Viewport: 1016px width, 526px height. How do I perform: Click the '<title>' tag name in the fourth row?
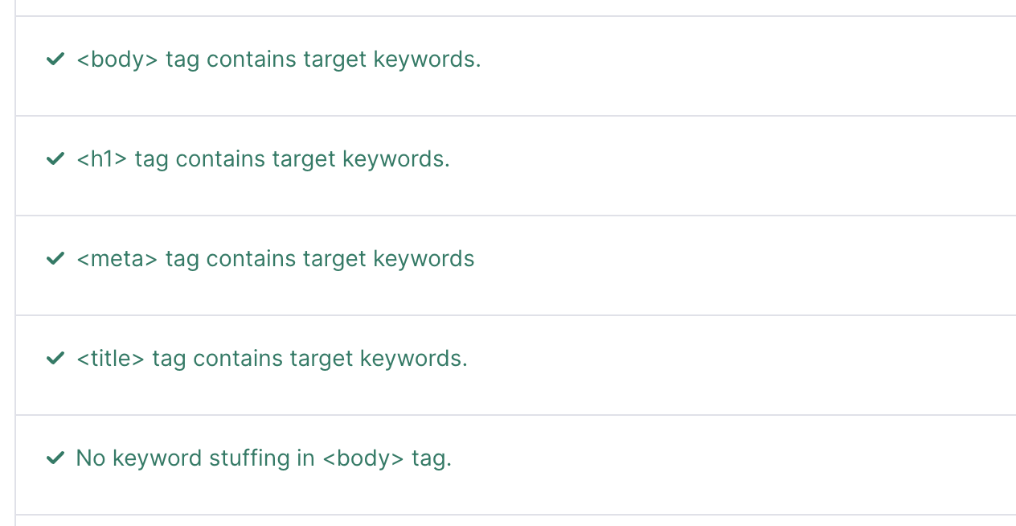coord(110,359)
